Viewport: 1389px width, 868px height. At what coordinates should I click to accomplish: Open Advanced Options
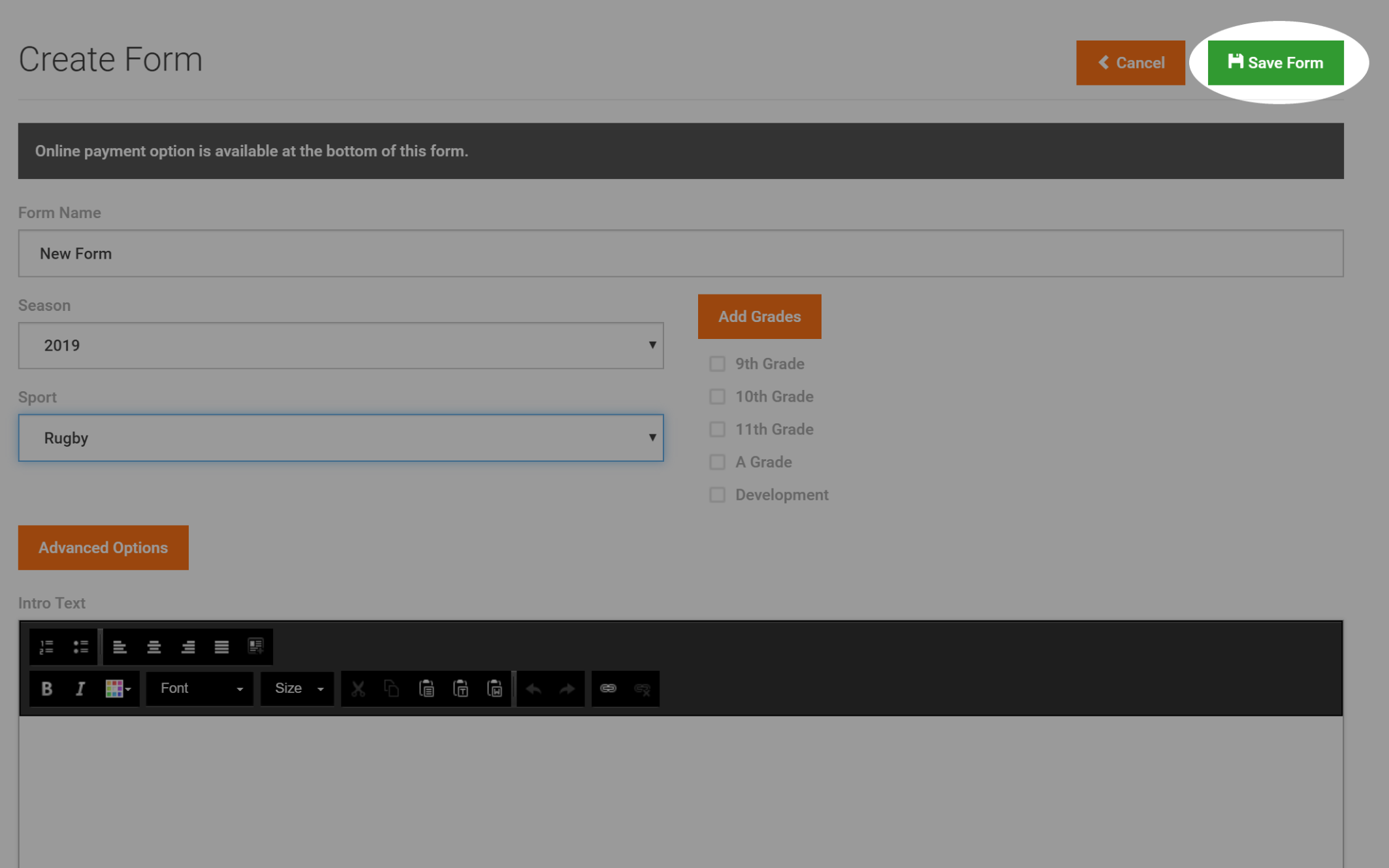coord(103,547)
